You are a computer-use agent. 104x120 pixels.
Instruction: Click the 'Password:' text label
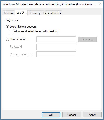pos(16,47)
